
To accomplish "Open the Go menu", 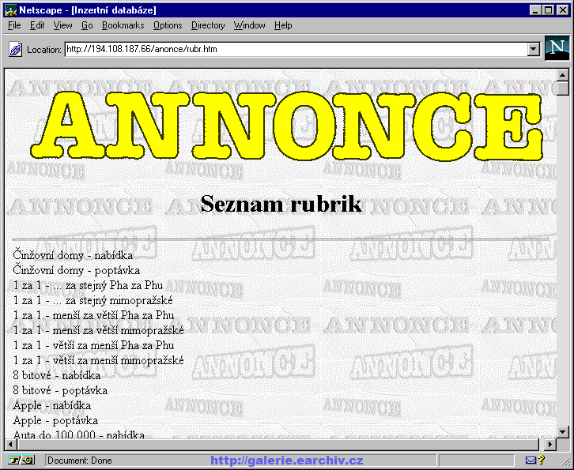I will tap(87, 25).
